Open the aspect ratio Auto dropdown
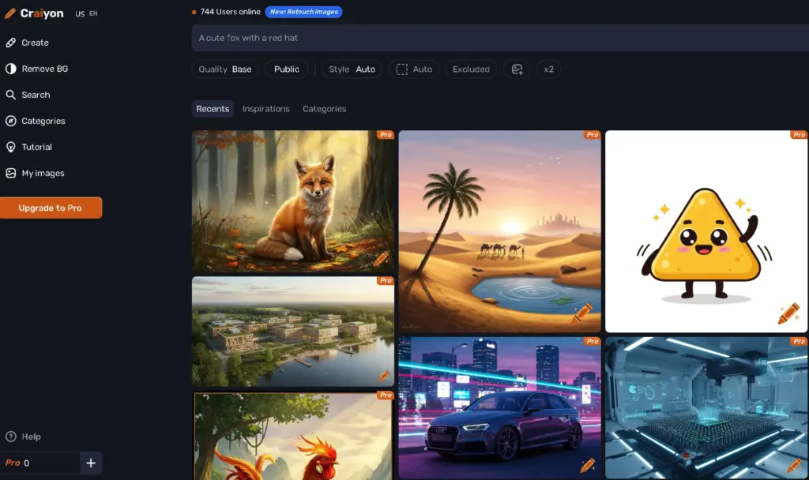 click(x=414, y=69)
